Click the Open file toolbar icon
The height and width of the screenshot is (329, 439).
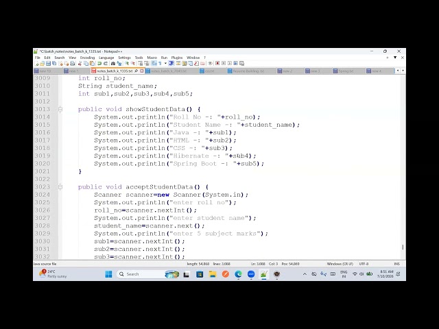click(42, 64)
